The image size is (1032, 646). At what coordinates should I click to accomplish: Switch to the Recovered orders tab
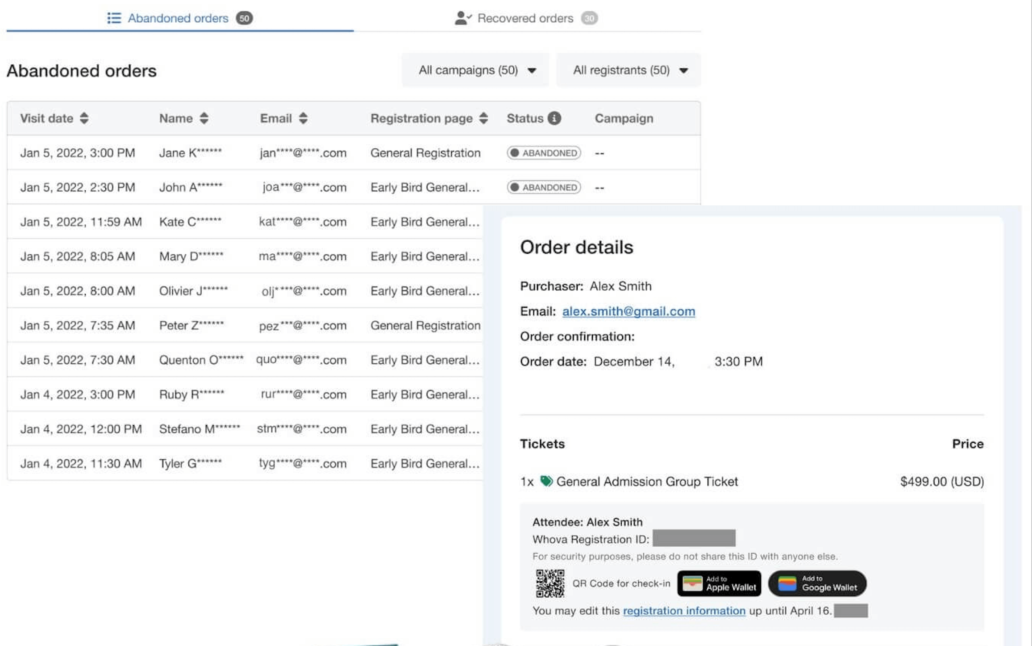(x=525, y=18)
